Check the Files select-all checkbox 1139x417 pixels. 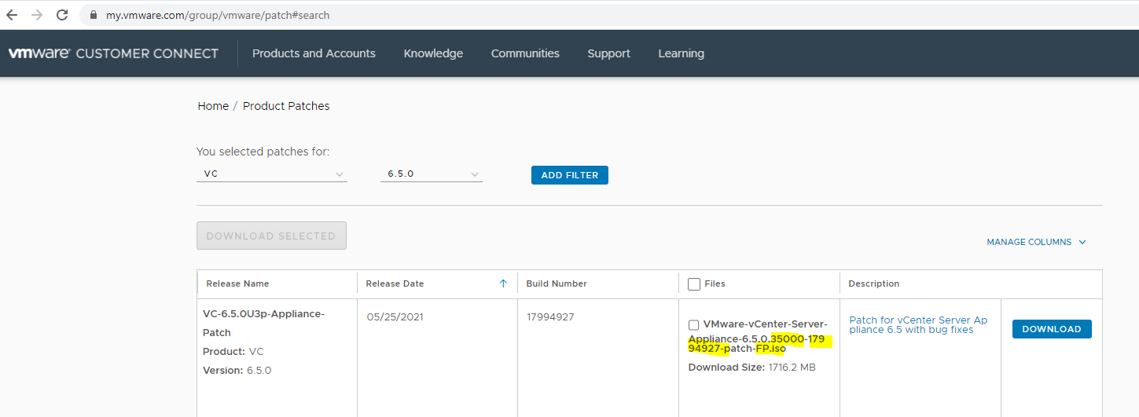click(693, 283)
